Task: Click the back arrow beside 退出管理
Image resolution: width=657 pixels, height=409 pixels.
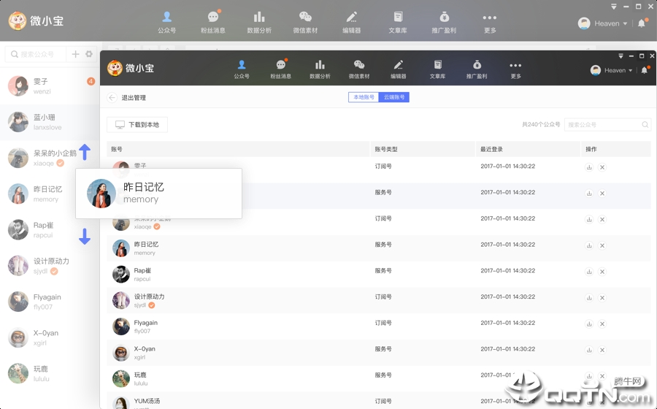Action: 112,98
